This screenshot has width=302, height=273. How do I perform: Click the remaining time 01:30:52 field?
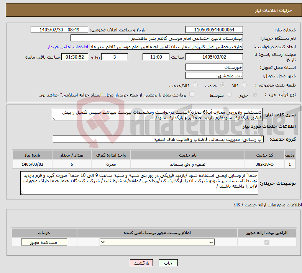click(75, 57)
